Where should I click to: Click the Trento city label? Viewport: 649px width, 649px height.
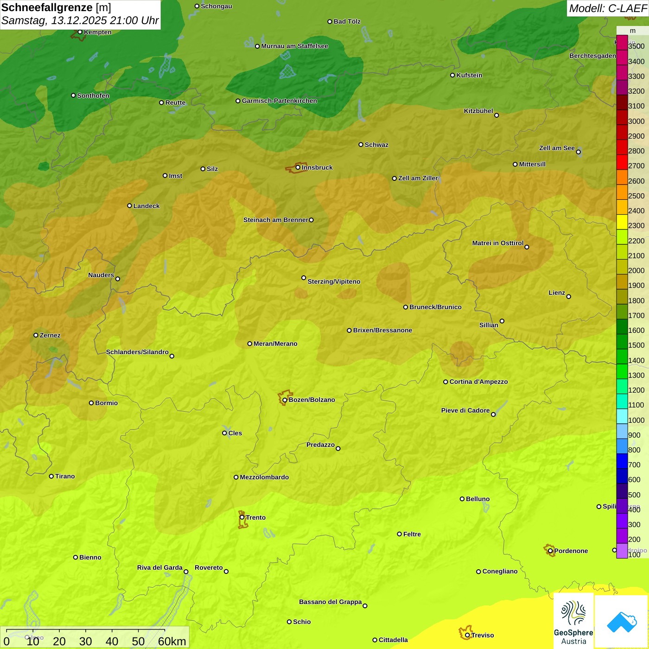coord(256,517)
